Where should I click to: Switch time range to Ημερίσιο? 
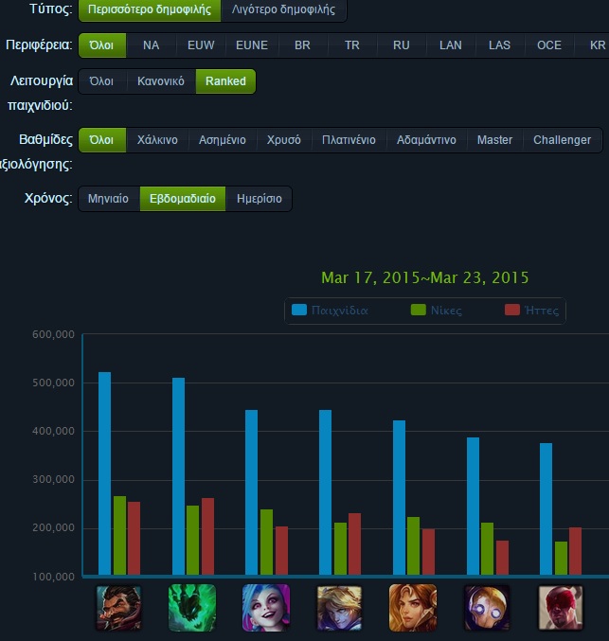pos(260,199)
